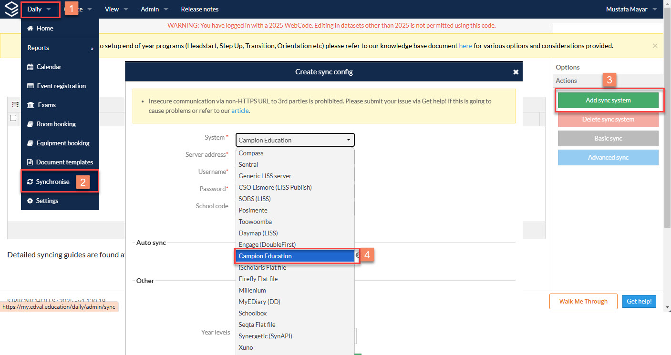
Task: Open the Admin dropdown menu
Action: [x=155, y=10]
